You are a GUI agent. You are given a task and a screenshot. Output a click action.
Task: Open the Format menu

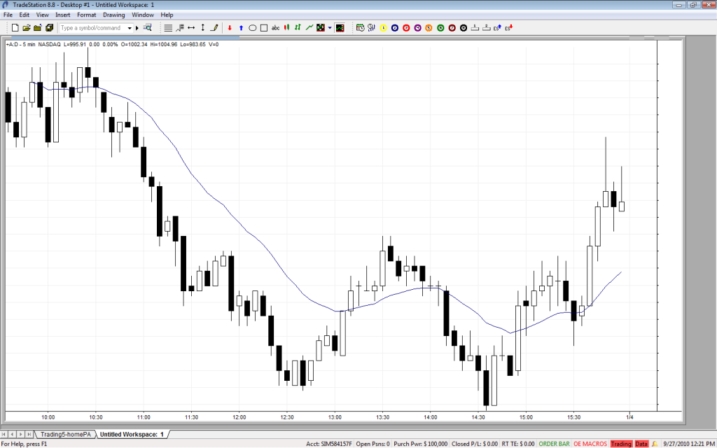(x=87, y=15)
